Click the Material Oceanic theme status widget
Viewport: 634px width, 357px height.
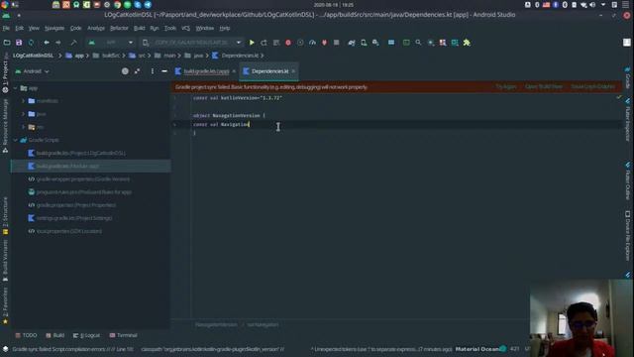(480, 349)
